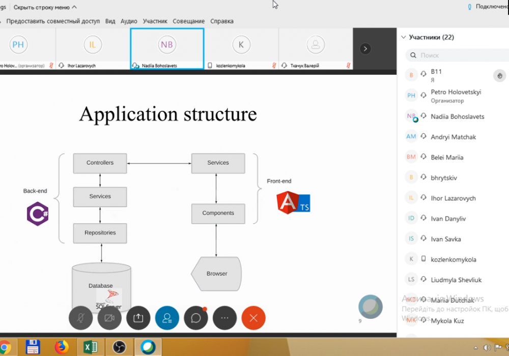Viewport: 509px width, 356px height.
Task: Click the volume icon in system tray
Action: (487, 348)
